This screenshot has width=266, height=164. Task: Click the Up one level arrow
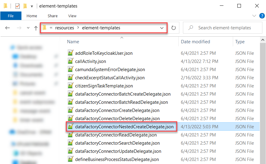[x=36, y=28]
